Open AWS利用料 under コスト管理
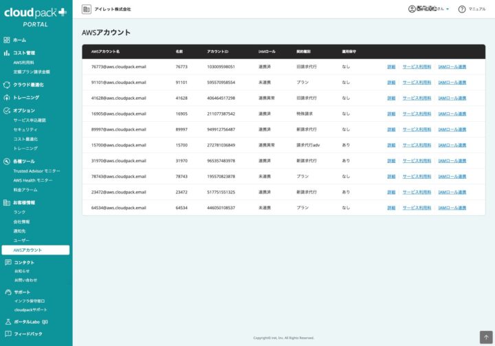The height and width of the screenshot is (346, 495). tap(23, 63)
